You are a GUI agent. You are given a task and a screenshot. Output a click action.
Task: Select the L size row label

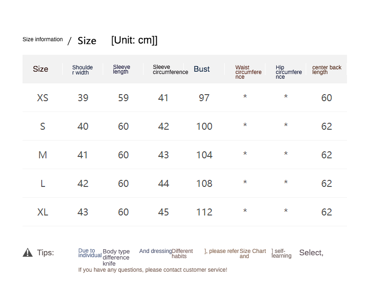pyautogui.click(x=43, y=184)
